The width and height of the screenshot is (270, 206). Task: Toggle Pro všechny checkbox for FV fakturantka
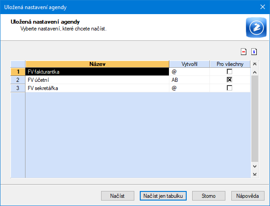coord(229,71)
